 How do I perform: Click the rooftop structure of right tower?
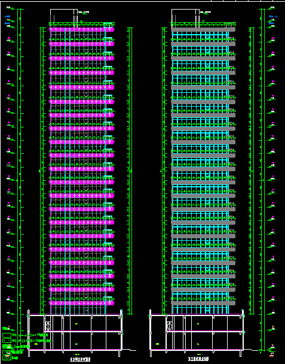point(185,16)
